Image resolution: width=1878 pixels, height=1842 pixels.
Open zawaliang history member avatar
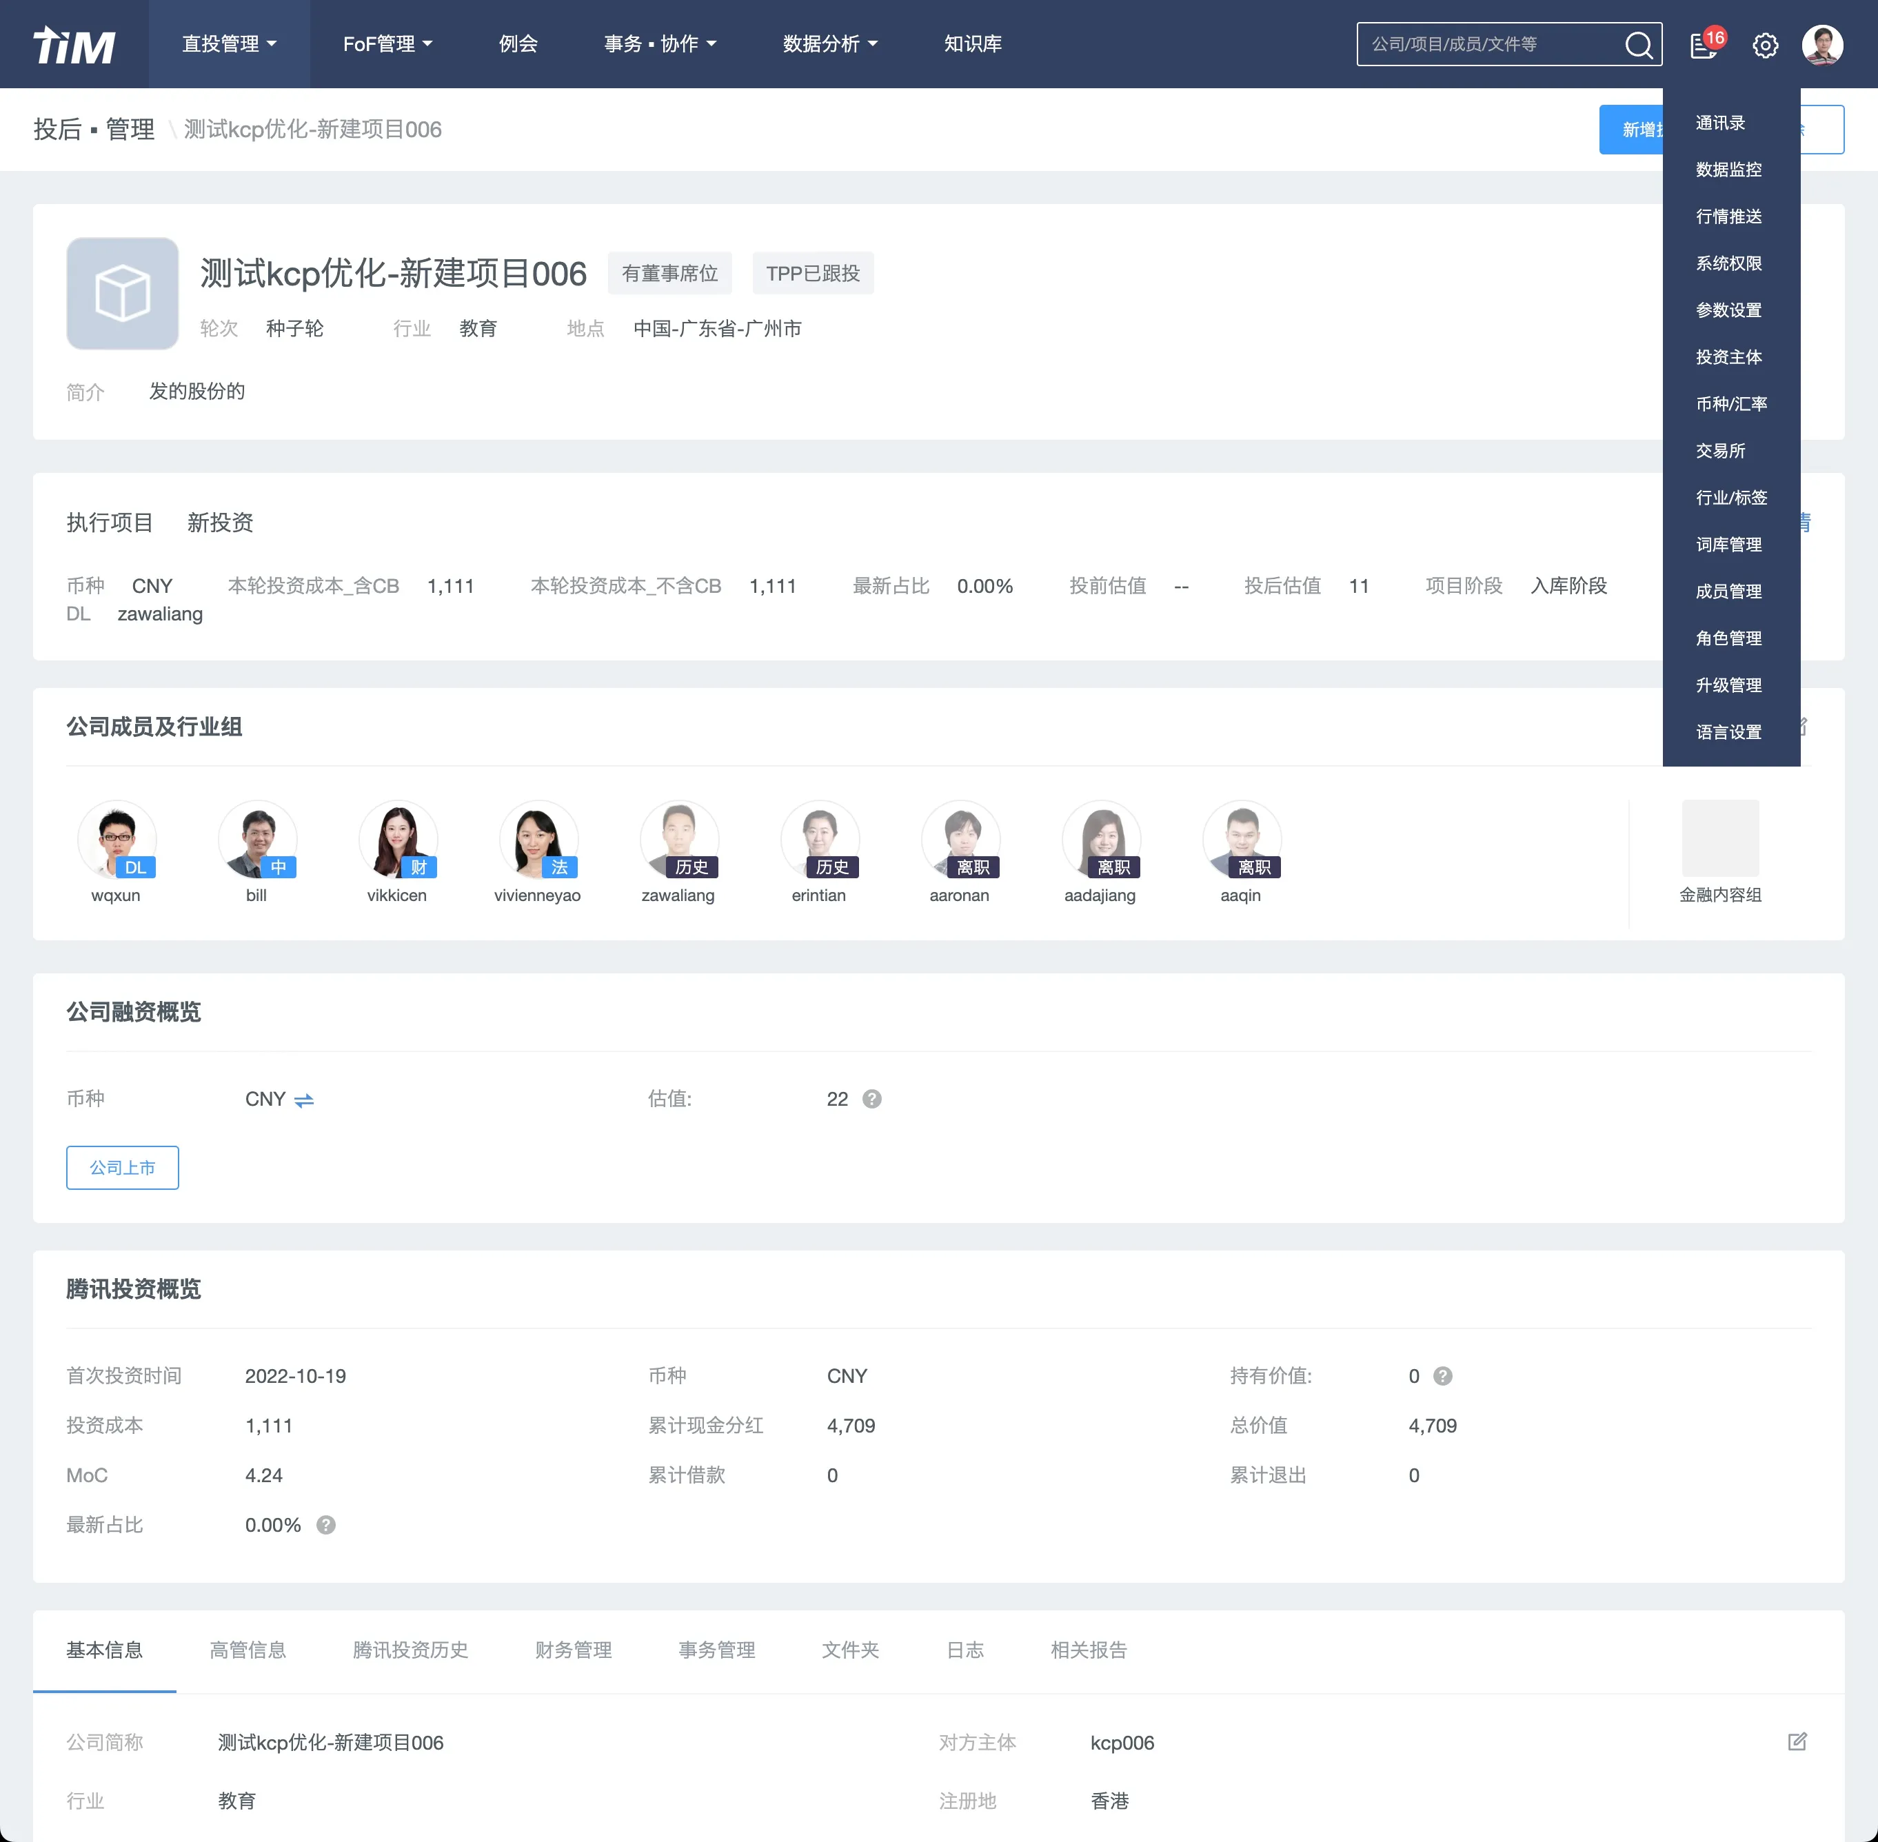[x=679, y=839]
